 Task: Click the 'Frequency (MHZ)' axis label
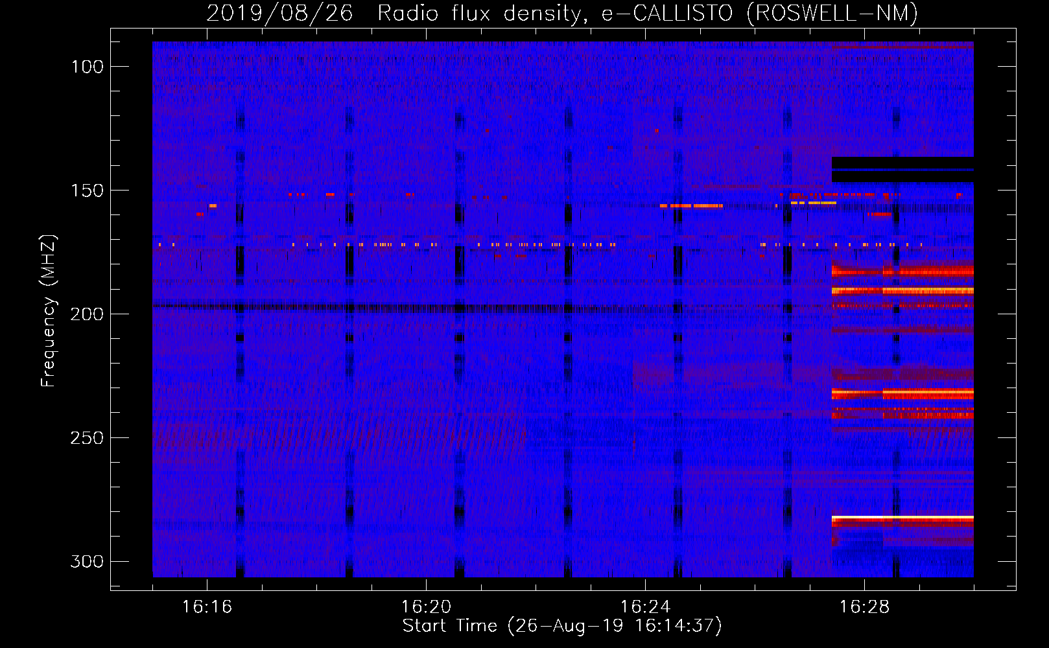(x=49, y=311)
